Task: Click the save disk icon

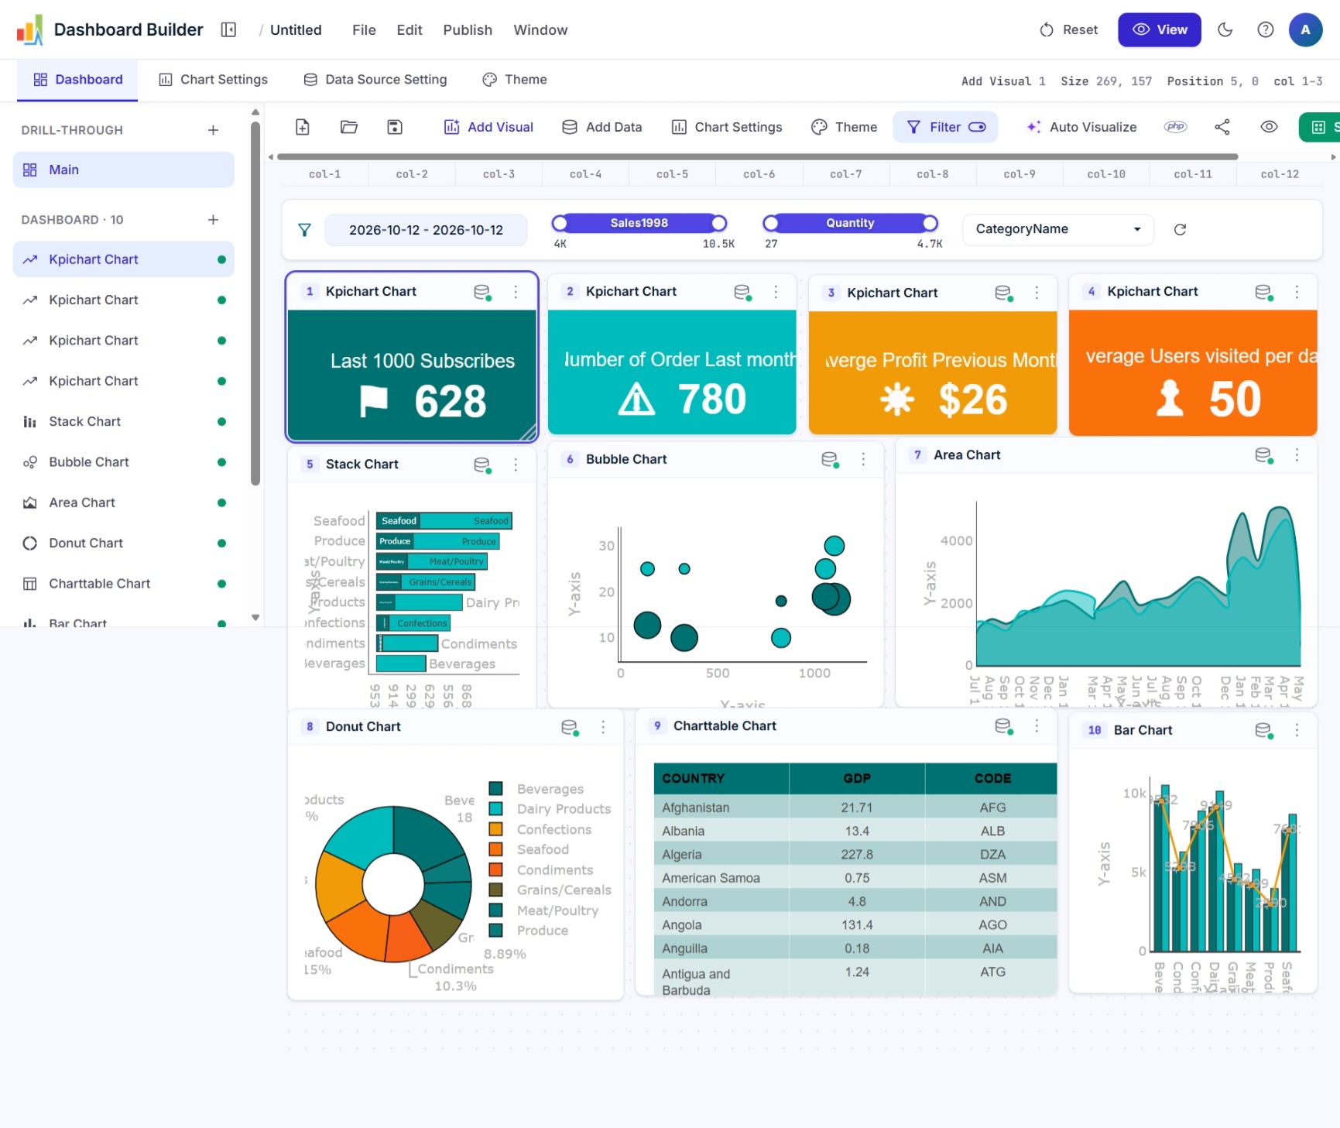Action: (395, 127)
